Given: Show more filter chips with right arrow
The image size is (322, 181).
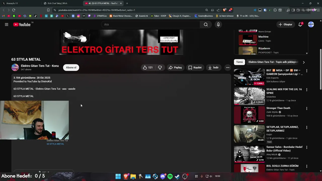Looking at the screenshot, I should (304, 62).
